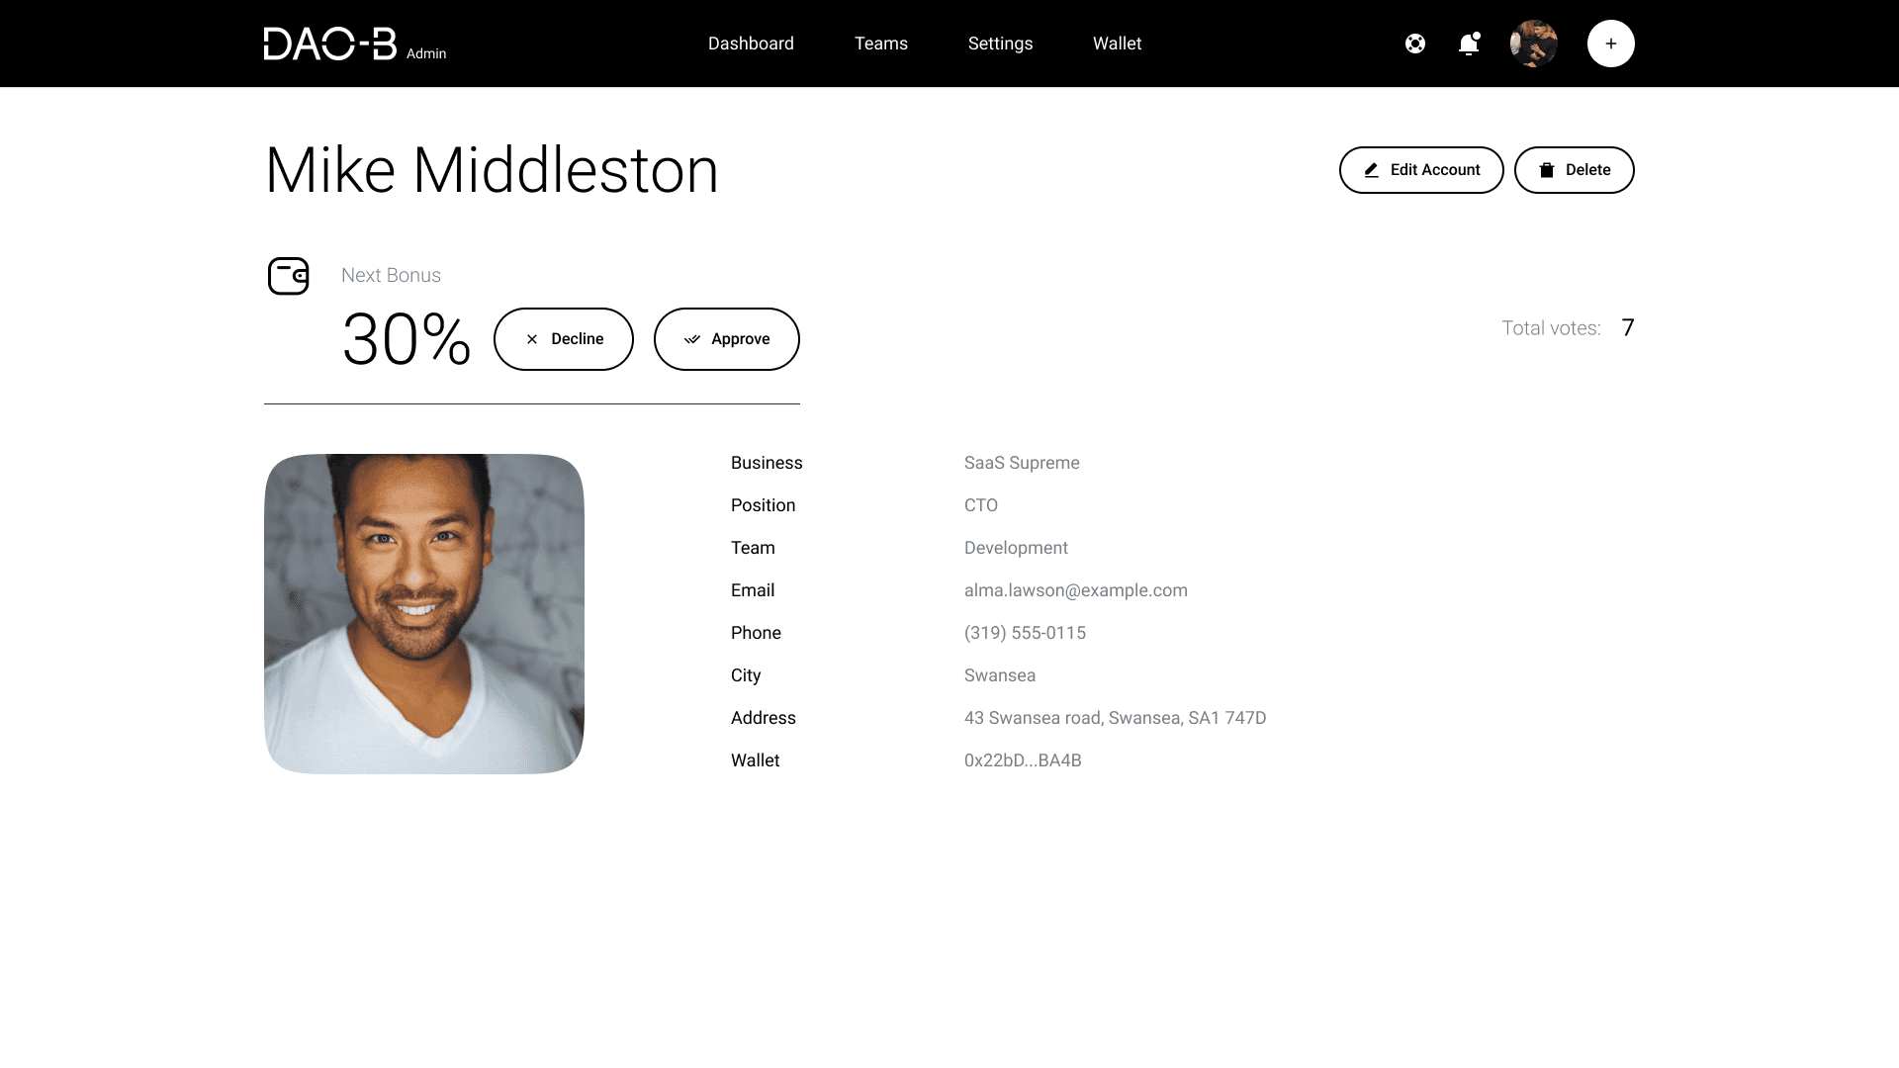Screen dimensions: 1899x1068
Task: Click the city value Swansea
Action: (1000, 675)
